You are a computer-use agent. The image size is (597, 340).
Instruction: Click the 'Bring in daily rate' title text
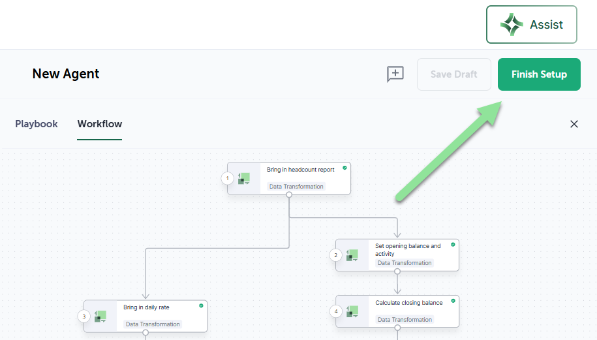click(146, 307)
